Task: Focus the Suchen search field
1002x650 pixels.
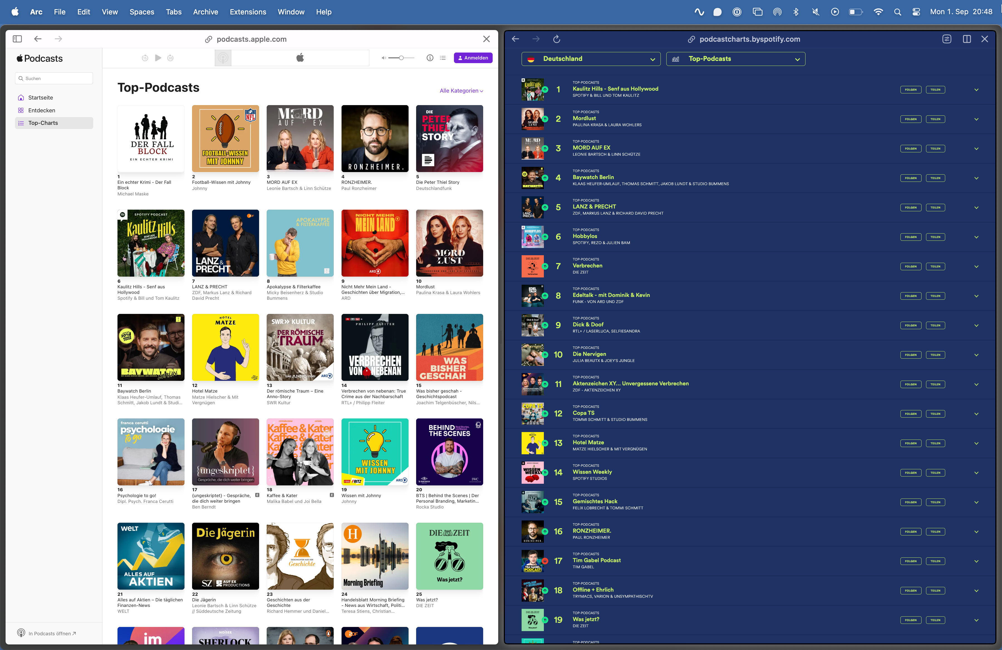Action: (54, 78)
